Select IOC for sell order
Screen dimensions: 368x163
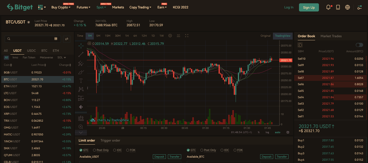pos(225,150)
